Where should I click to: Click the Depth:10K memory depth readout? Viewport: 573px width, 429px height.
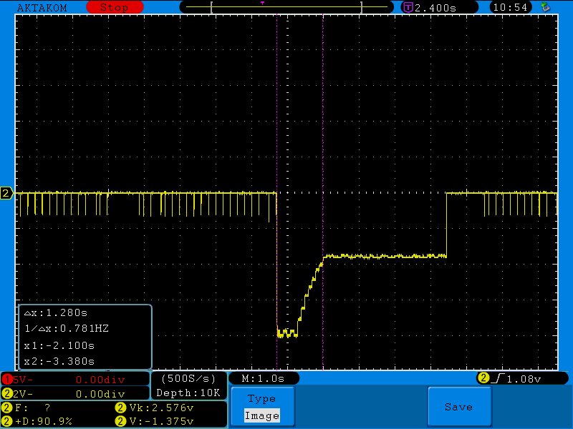188,393
